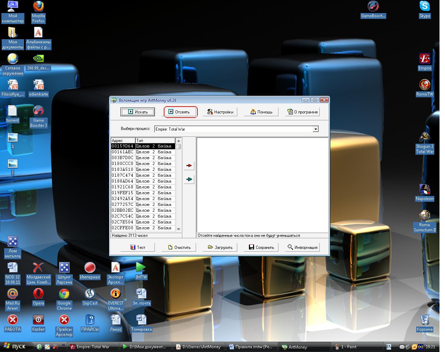Image resolution: width=445 pixels, height=352 pixels.
Task: Click the Тест button
Action: [138, 247]
